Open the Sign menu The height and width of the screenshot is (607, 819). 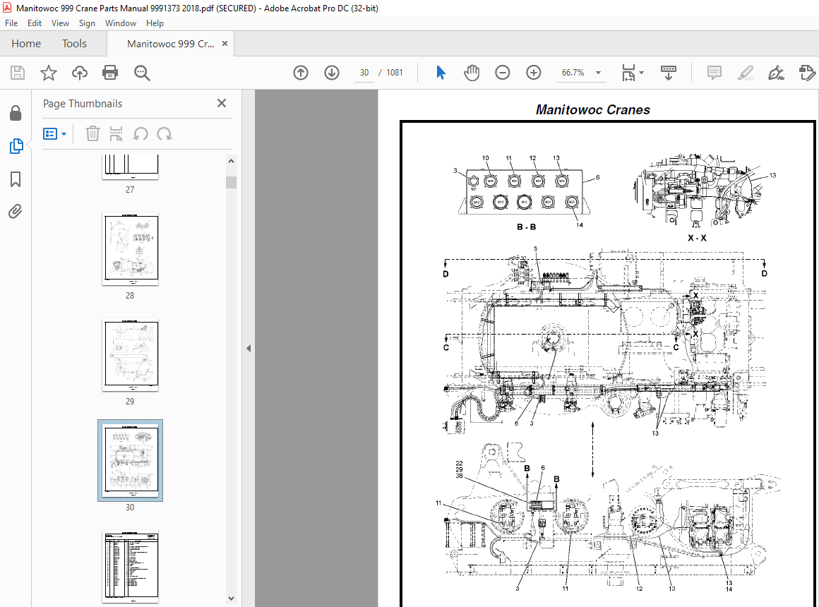pyautogui.click(x=87, y=23)
